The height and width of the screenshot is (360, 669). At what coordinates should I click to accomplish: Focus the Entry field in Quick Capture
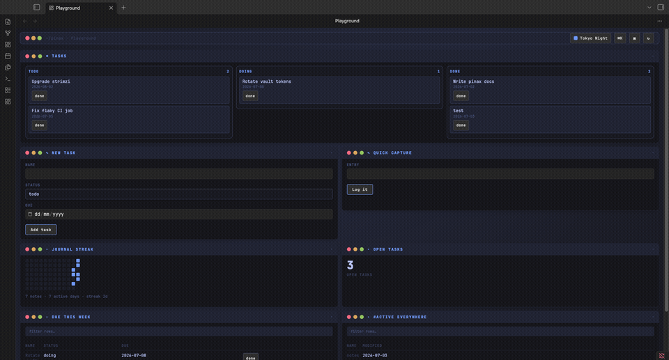tap(500, 173)
